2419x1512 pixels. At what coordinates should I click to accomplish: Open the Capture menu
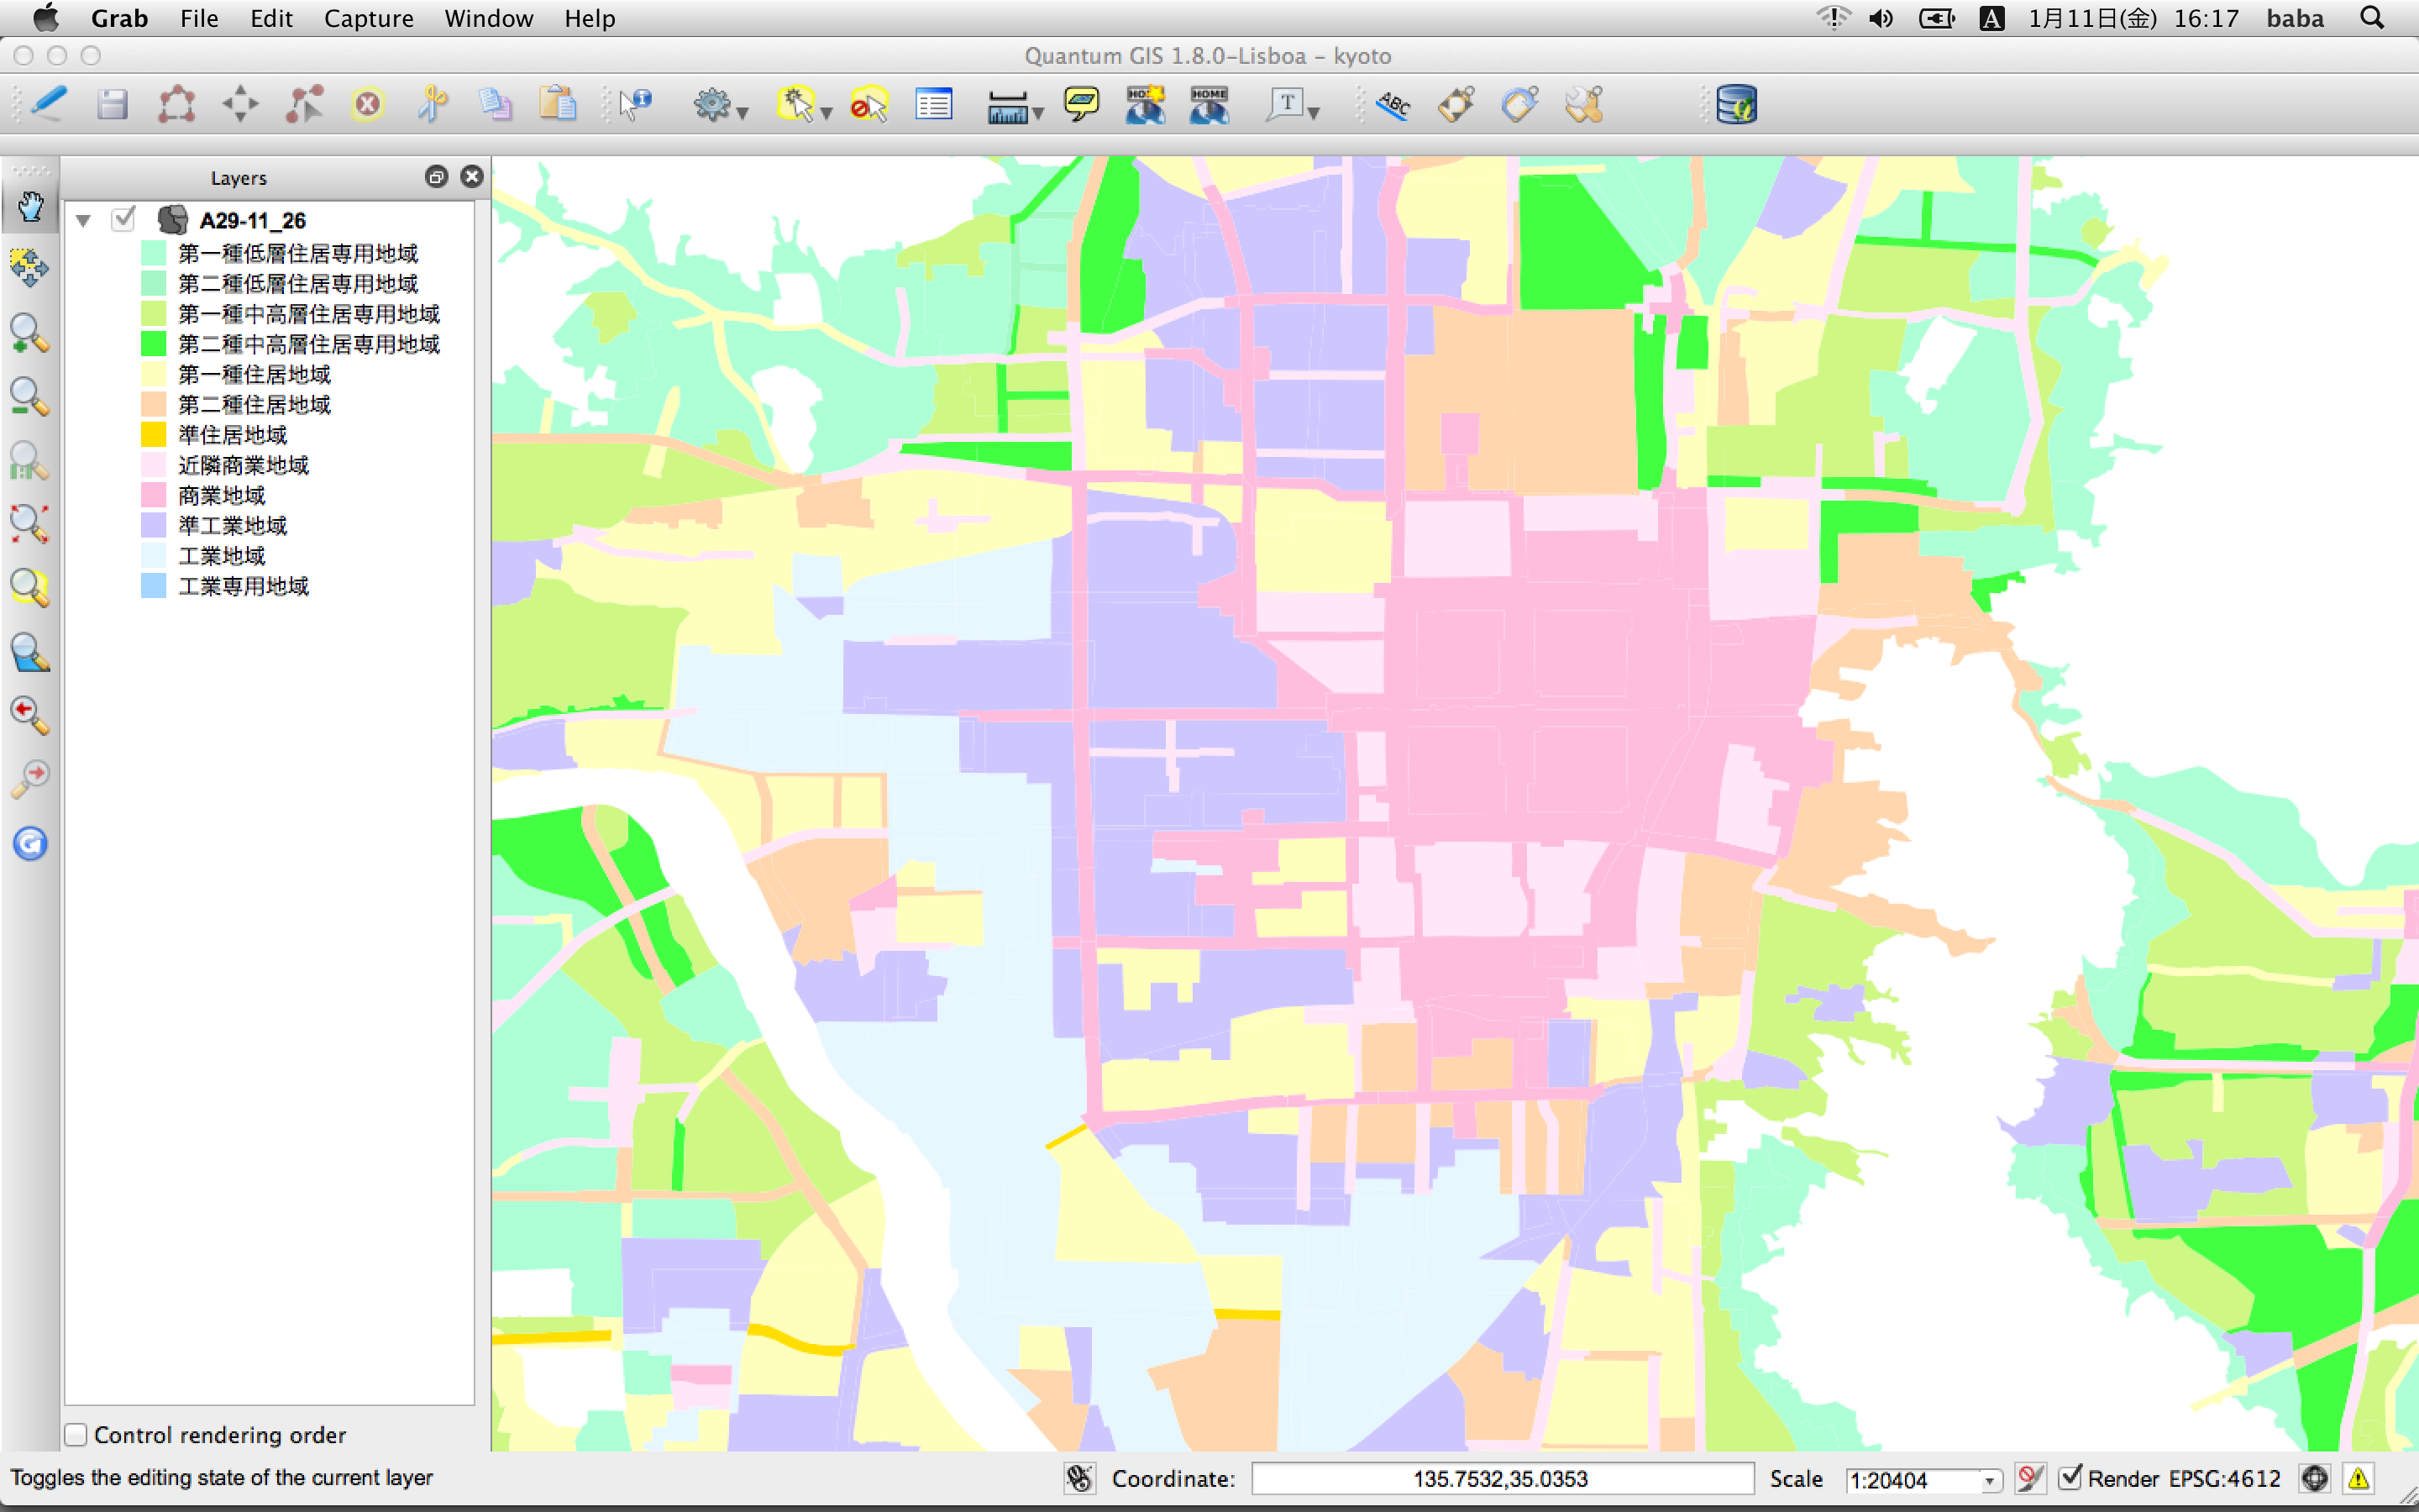[369, 18]
